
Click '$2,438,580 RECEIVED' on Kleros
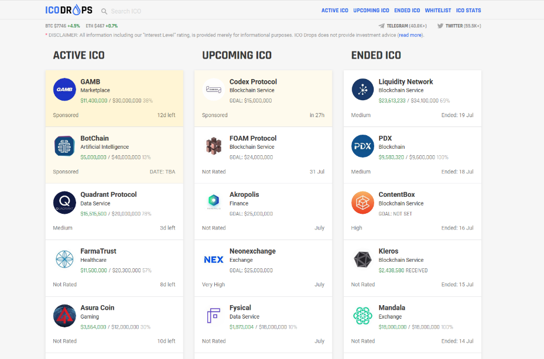point(403,270)
